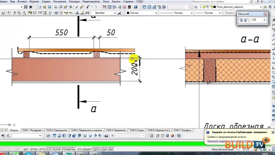Close the Масштаб floating panel
Image resolution: width=275 pixels, height=155 pixels.
(265, 14)
